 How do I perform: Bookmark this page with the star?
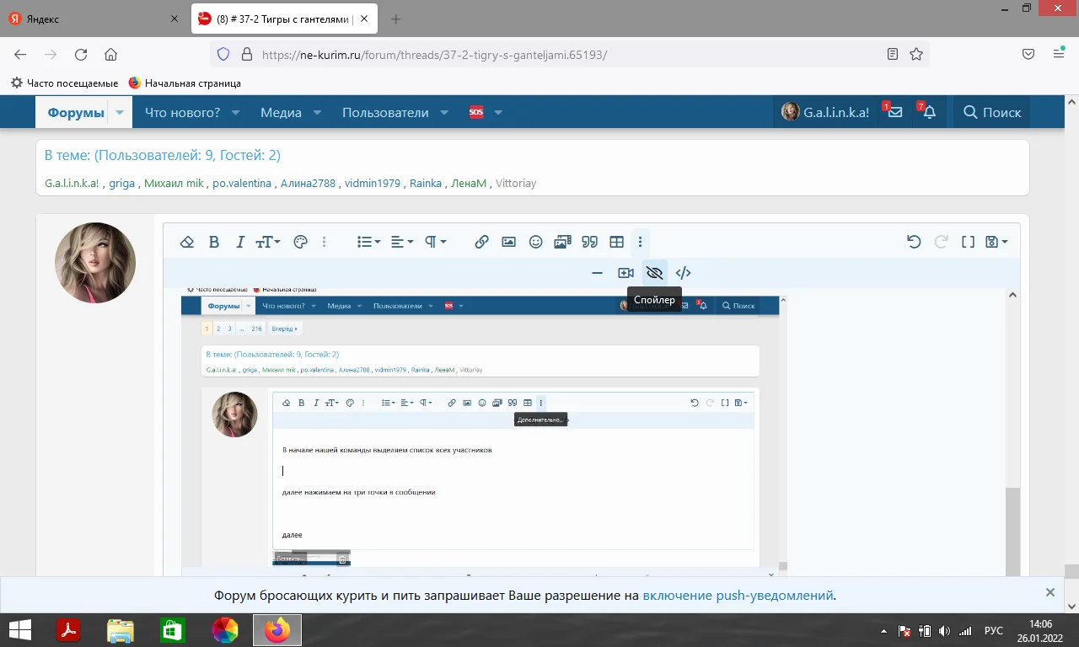pos(916,54)
